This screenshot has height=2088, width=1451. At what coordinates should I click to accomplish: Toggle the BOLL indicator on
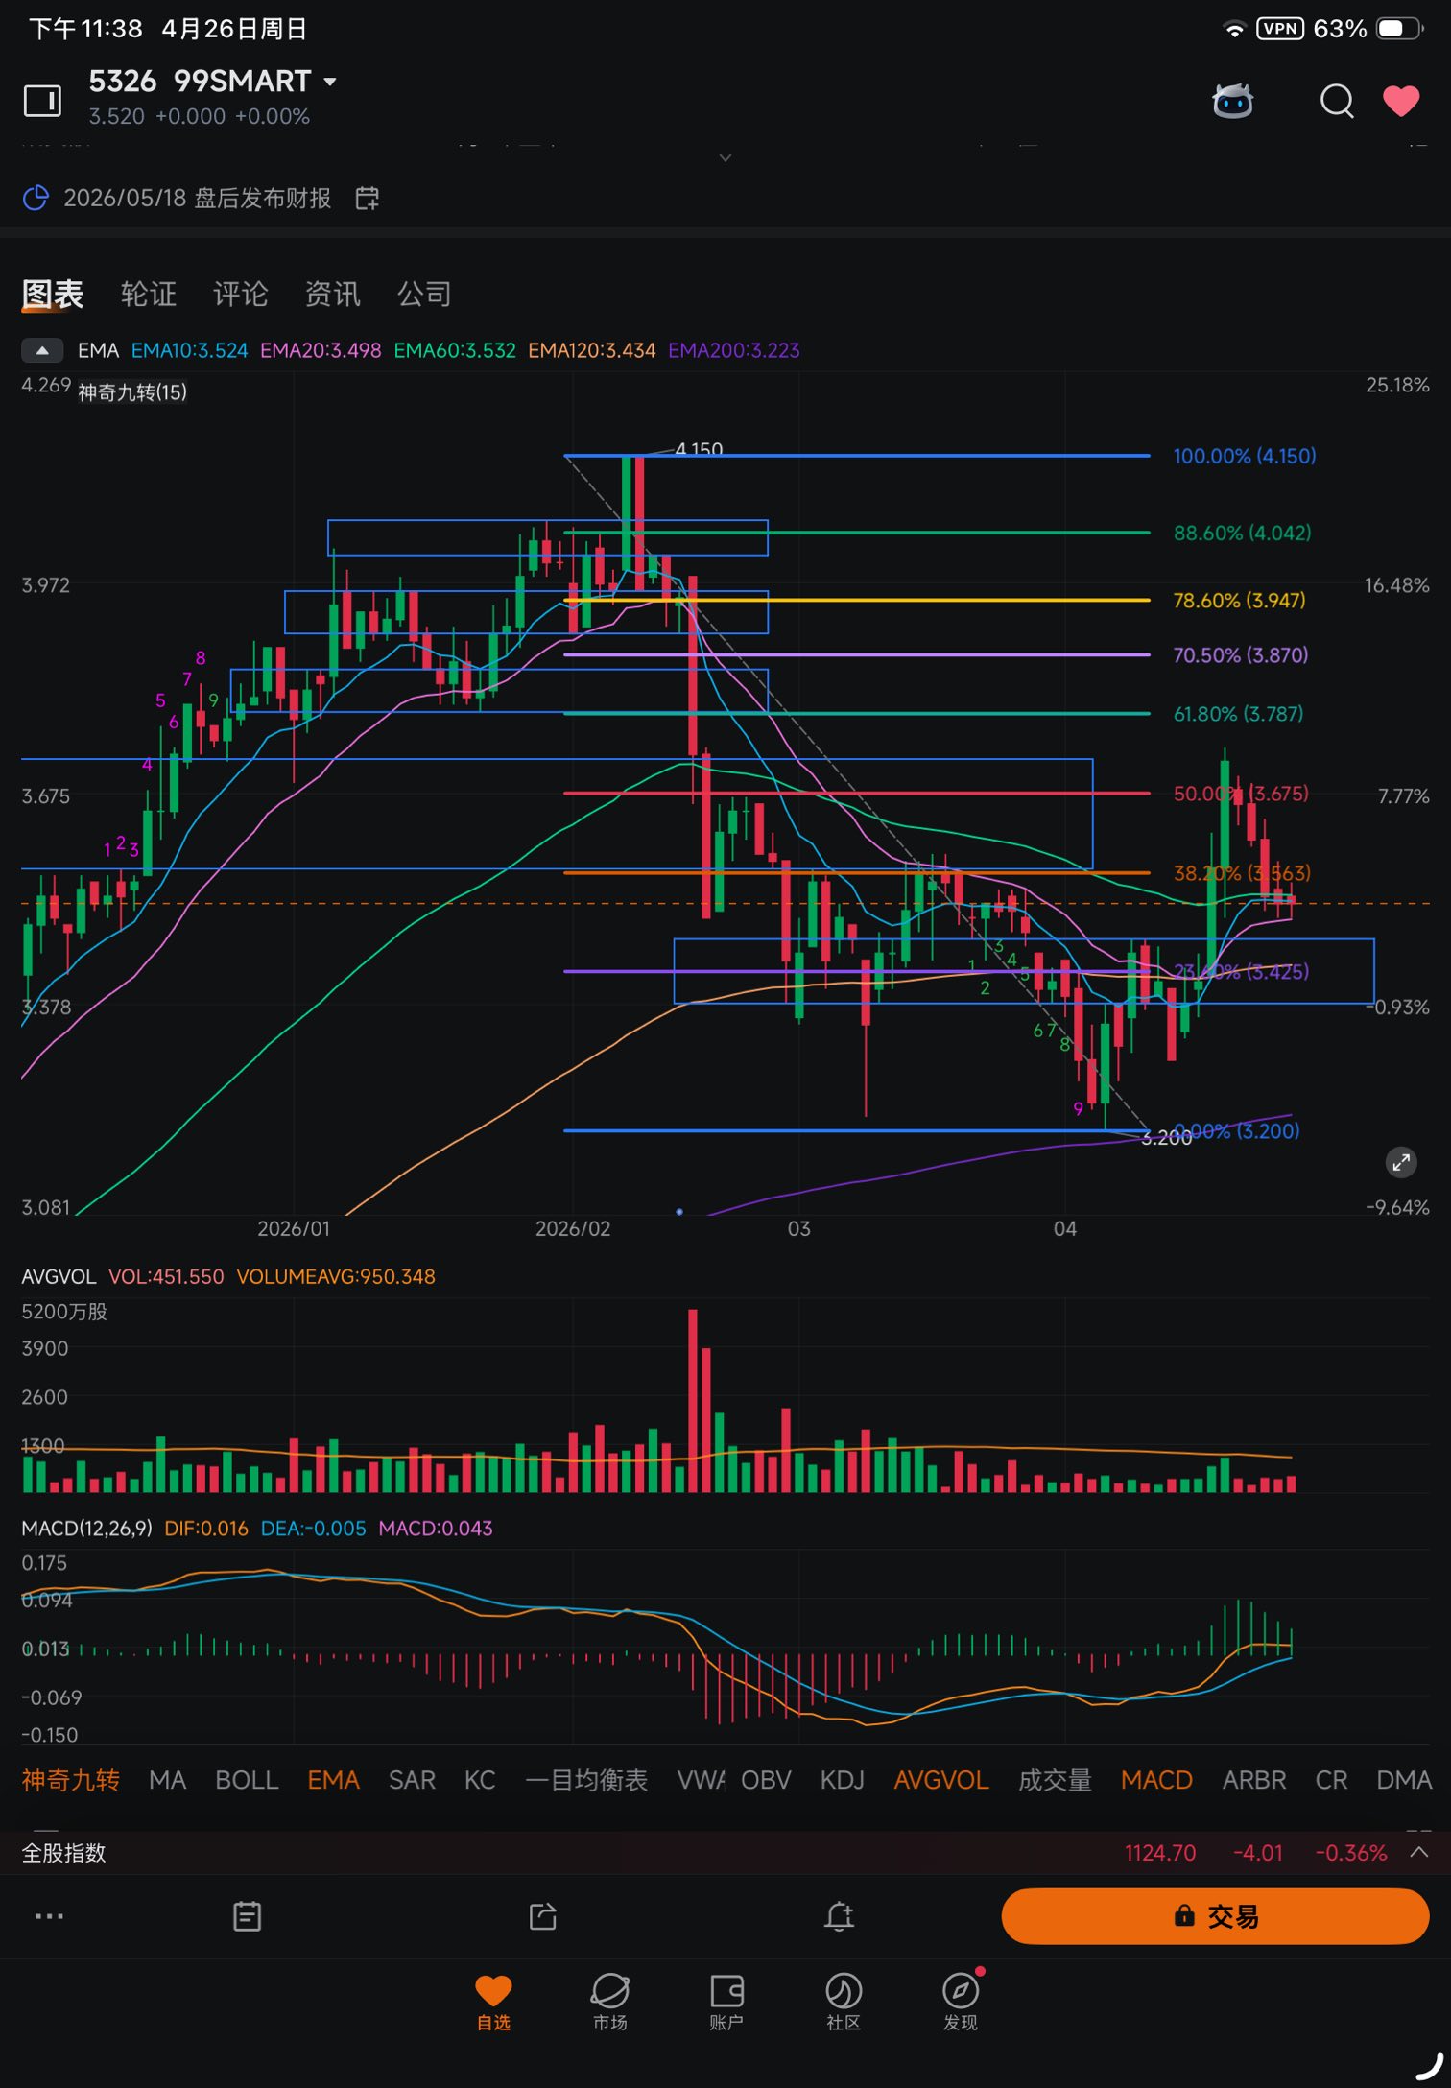247,1780
